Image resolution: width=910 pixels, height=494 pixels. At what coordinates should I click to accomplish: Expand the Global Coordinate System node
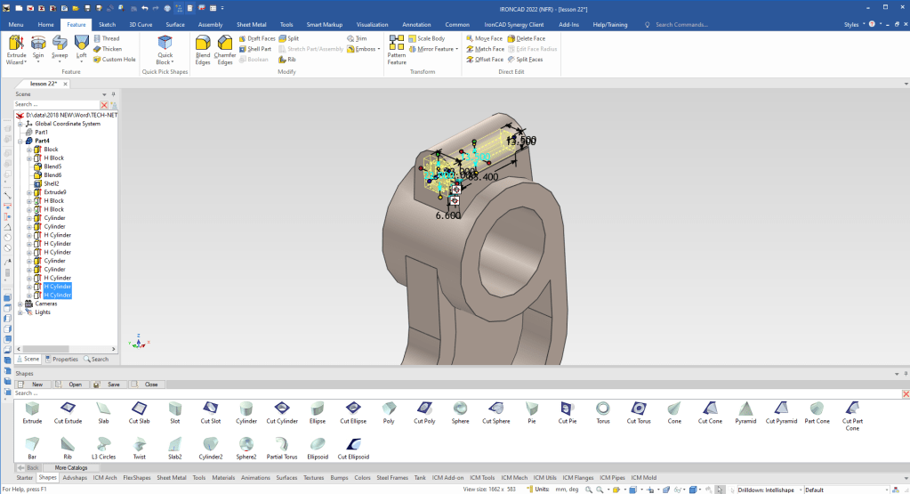pyautogui.click(x=20, y=124)
